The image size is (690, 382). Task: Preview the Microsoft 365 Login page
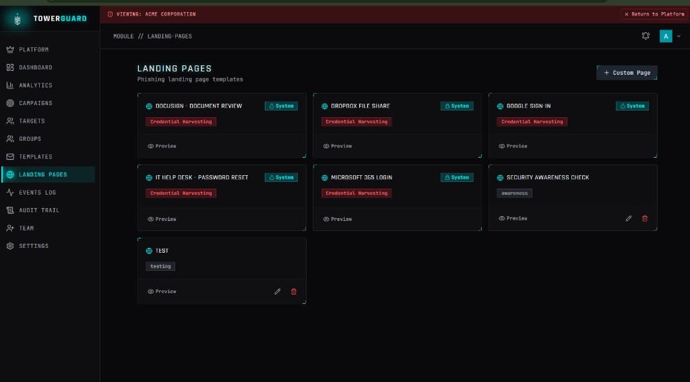click(337, 219)
